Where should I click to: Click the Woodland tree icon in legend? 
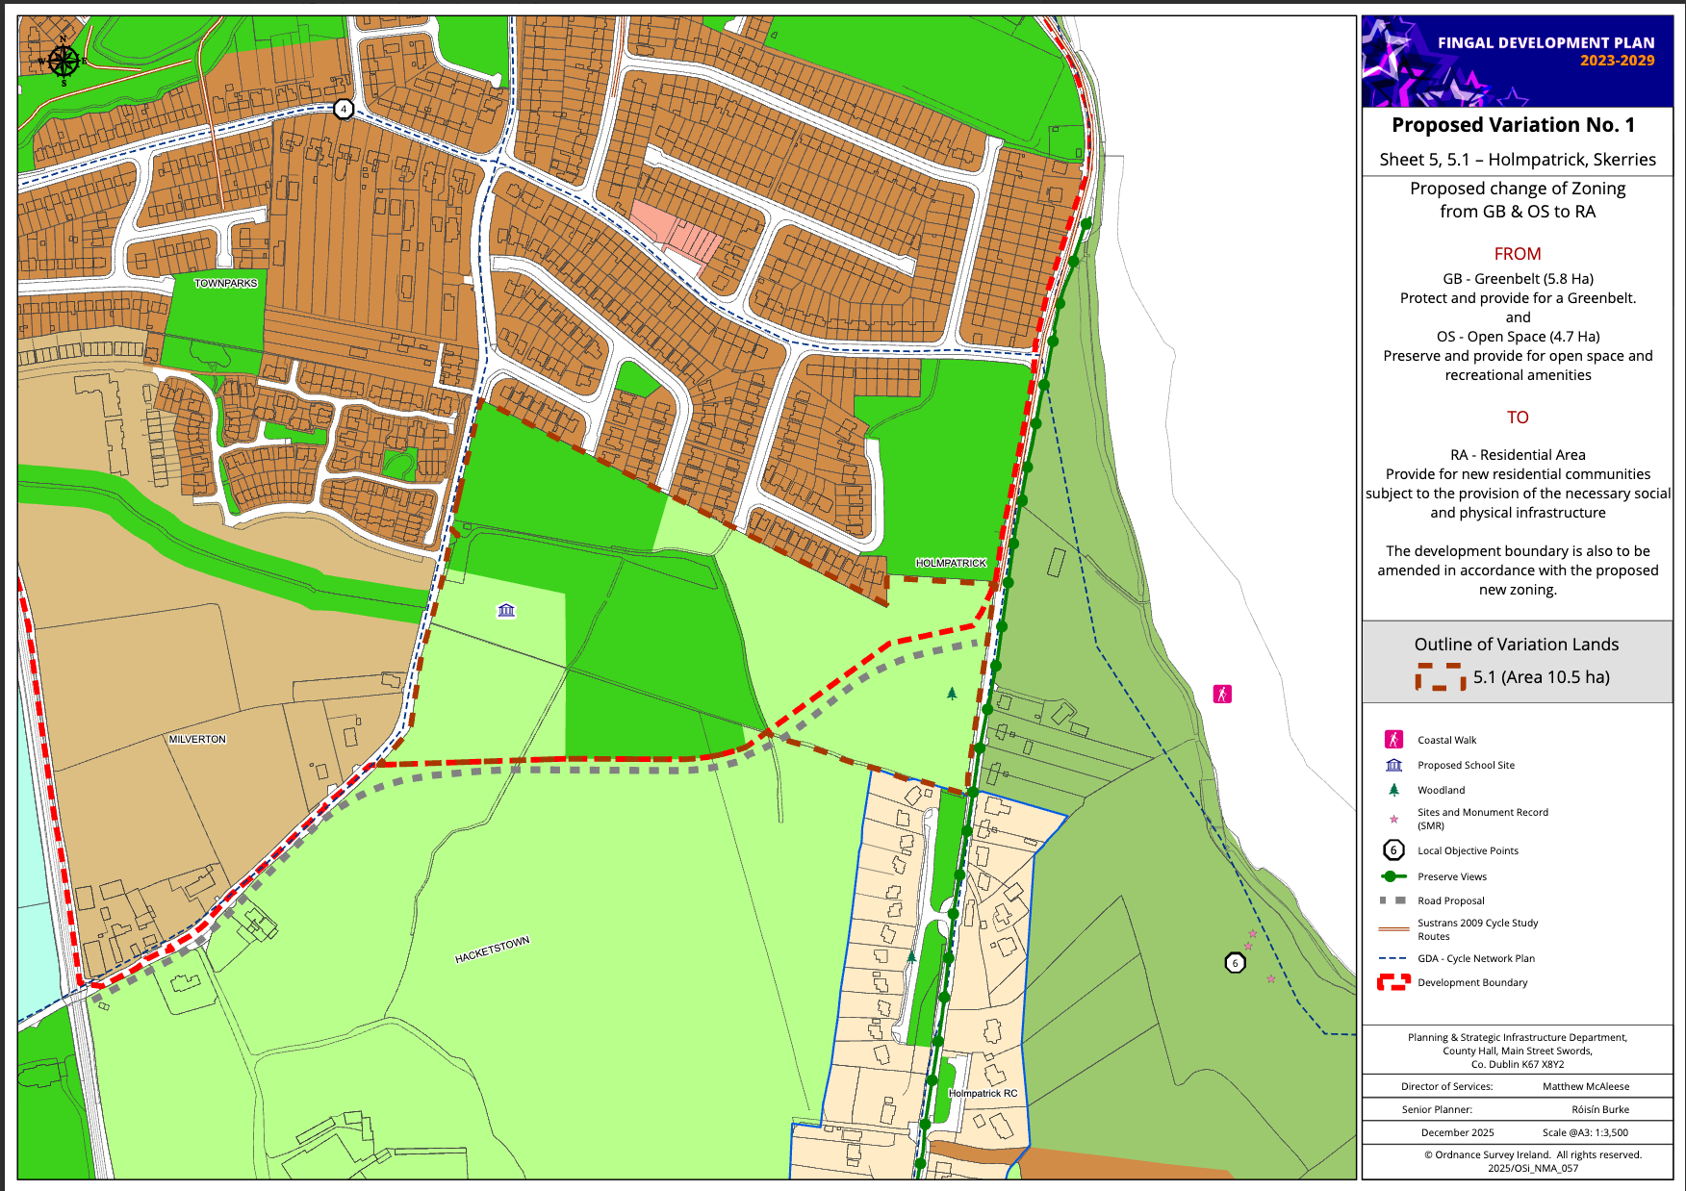[x=1393, y=790]
